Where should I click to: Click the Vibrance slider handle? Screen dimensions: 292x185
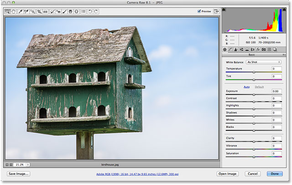(254, 149)
